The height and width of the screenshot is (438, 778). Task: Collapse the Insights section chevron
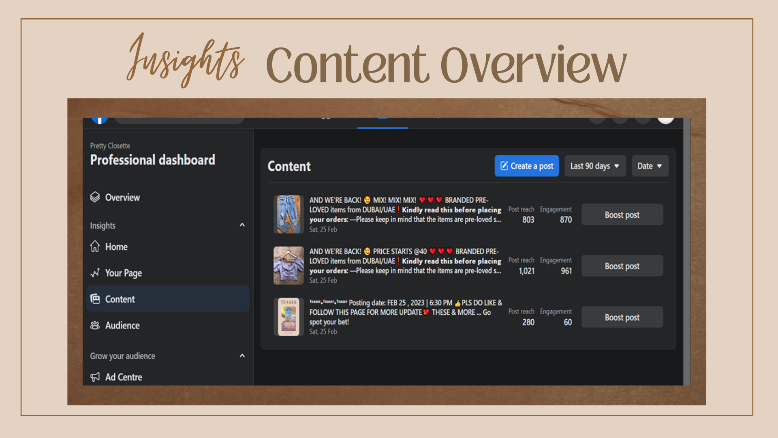[x=242, y=225]
